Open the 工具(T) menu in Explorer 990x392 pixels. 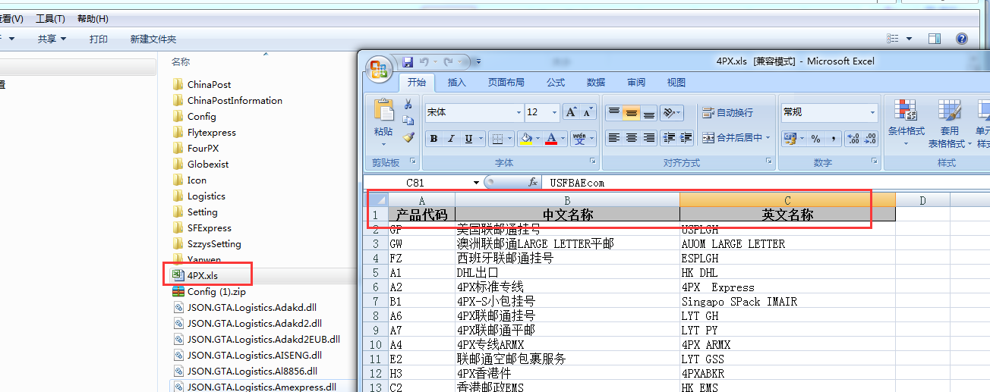[x=50, y=18]
